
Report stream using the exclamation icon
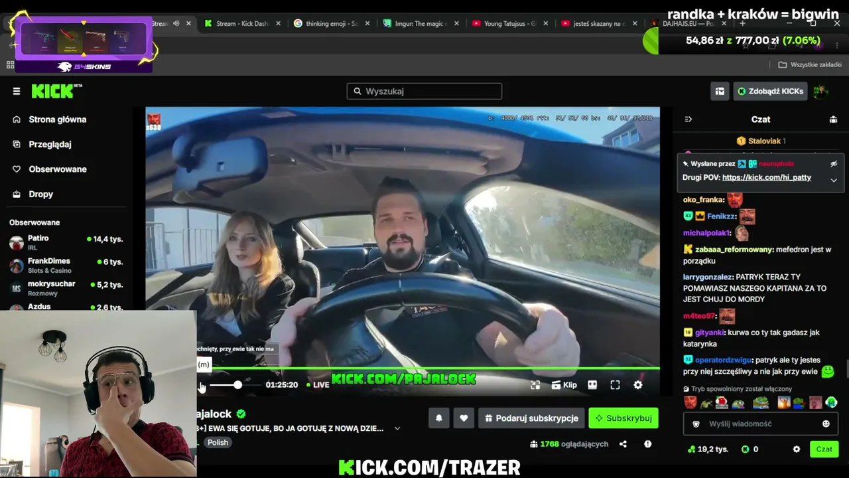pyautogui.click(x=647, y=444)
